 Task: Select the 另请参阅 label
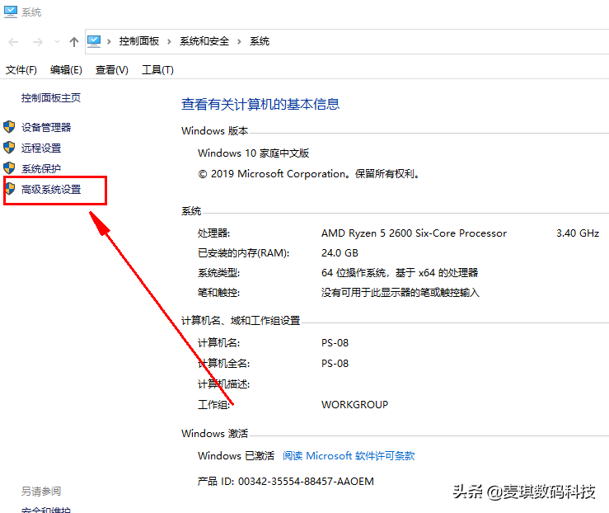[41, 492]
